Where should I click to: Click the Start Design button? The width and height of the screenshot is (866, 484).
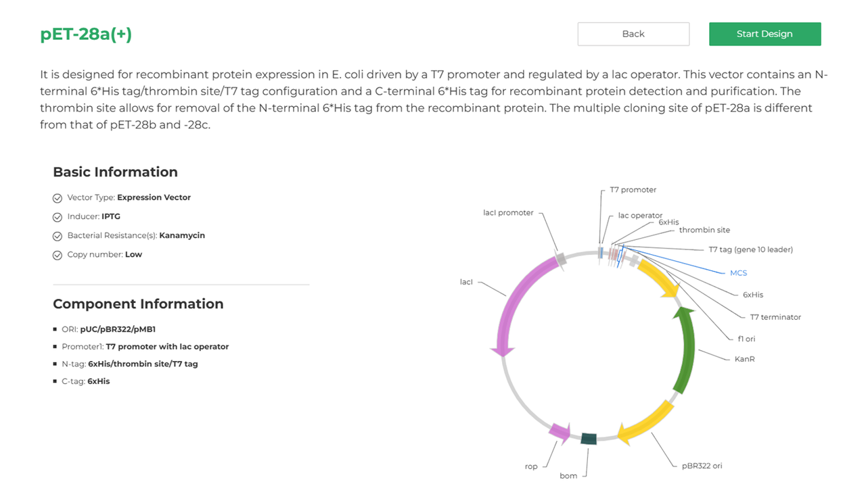[x=765, y=33]
